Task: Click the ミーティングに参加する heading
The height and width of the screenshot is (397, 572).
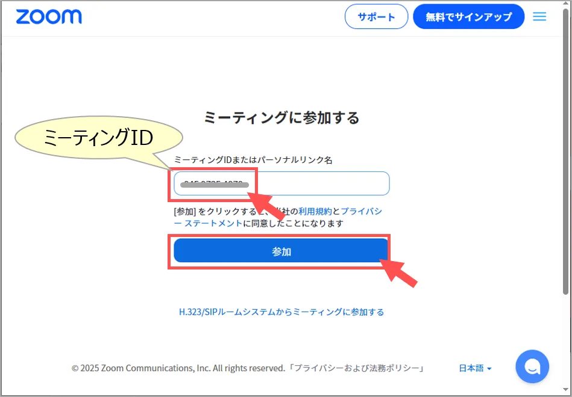Action: point(281,117)
